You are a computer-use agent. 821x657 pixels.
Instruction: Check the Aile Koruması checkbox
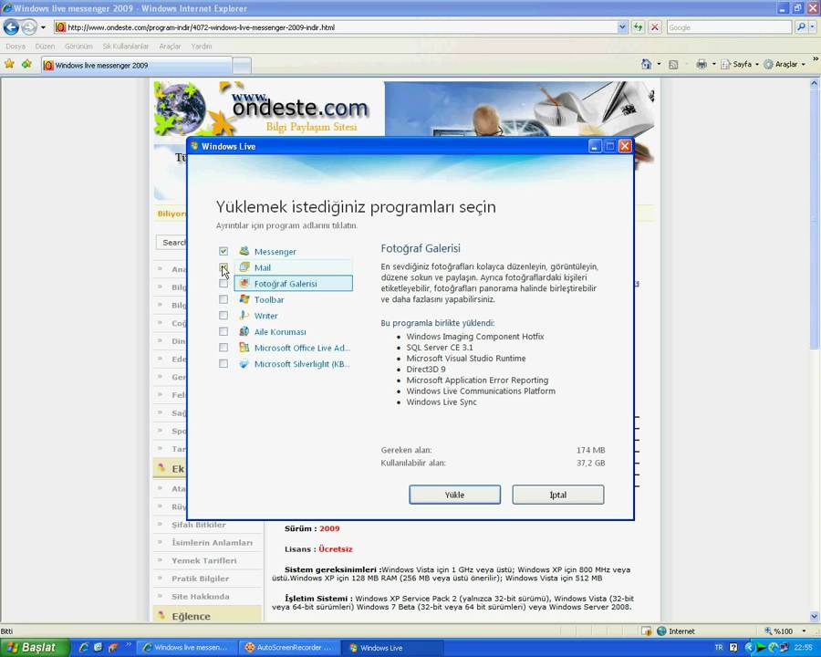pyautogui.click(x=223, y=331)
